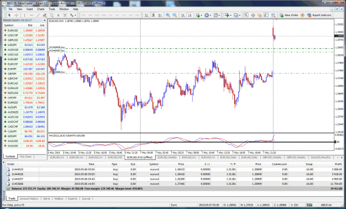This screenshot has height=209, width=346.
Task: Switch chart to candlesticks mode
Action: pyautogui.click(x=153, y=15)
